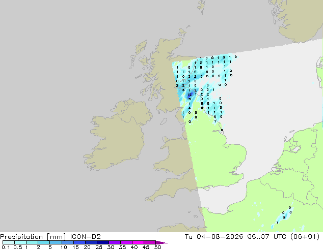Select the 5 mm legend color swatch
Screen dimensions: 323x249
56,242
